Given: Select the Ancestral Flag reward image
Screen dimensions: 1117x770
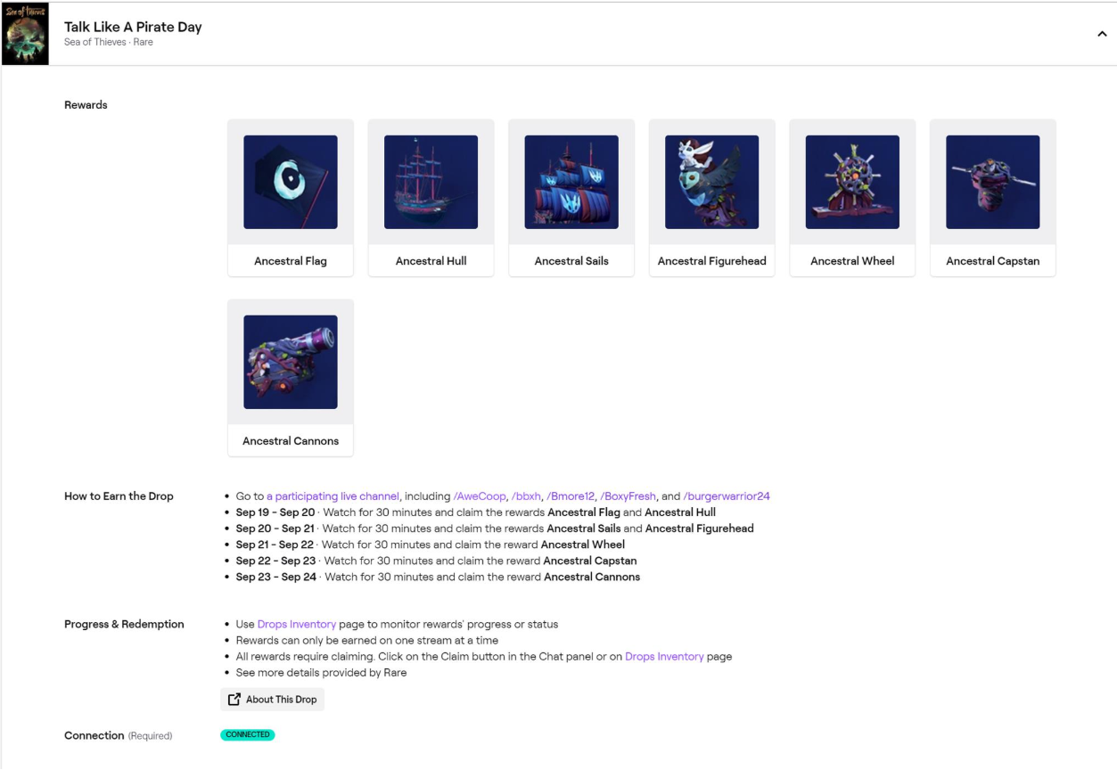Looking at the screenshot, I should click(x=291, y=182).
